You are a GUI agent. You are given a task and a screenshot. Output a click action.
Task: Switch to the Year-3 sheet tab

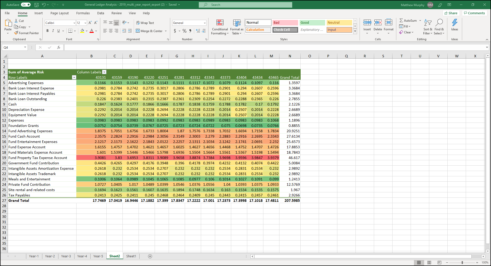pyautogui.click(x=66, y=256)
